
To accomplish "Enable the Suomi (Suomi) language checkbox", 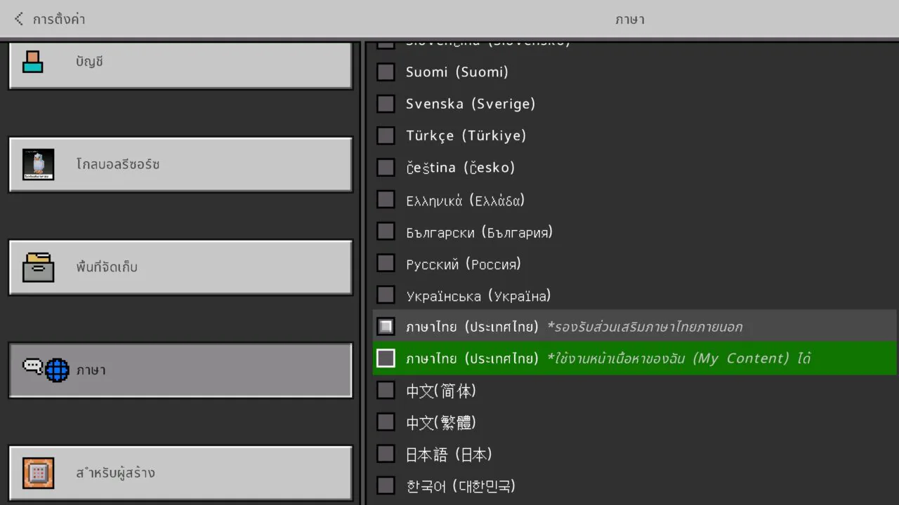I will tap(386, 72).
